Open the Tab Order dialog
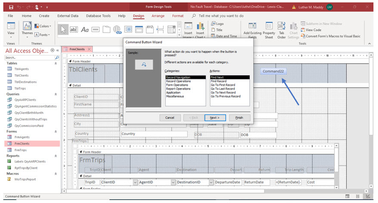Image resolution: width=378 pixels, height=203 pixels. tap(281, 30)
